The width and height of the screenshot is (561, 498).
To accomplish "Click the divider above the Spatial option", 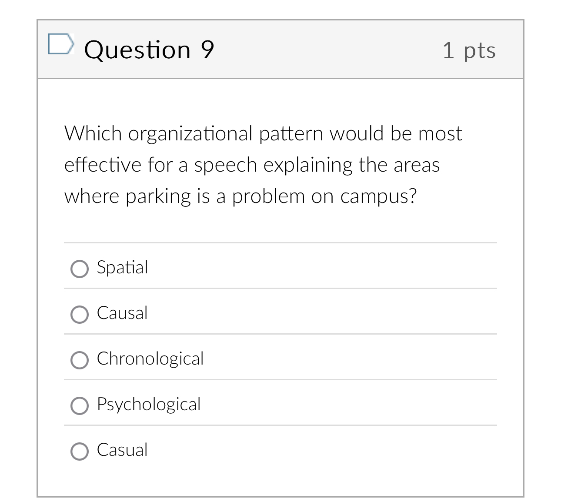I will tap(280, 242).
